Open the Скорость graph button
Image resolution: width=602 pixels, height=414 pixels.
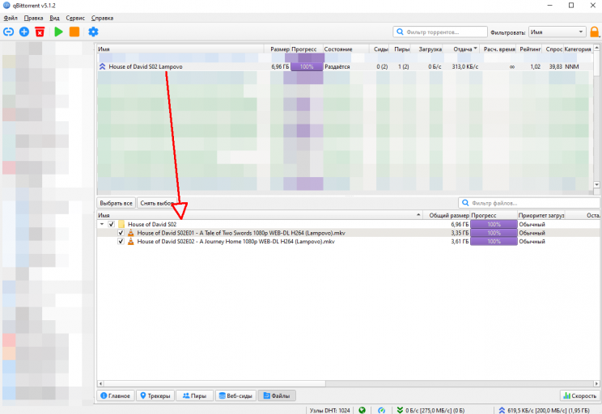(x=579, y=395)
